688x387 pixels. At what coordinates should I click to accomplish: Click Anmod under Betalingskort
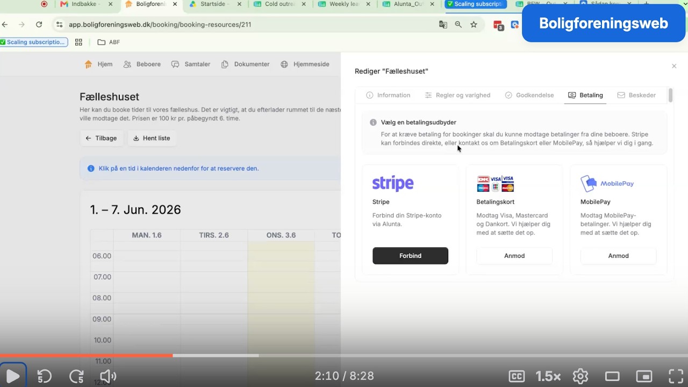click(514, 256)
